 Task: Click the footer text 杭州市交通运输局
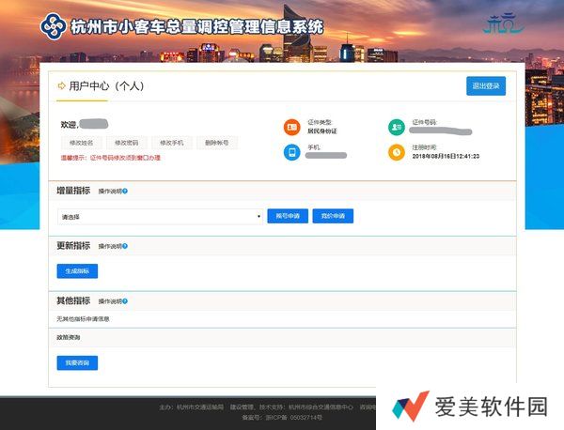(x=200, y=407)
